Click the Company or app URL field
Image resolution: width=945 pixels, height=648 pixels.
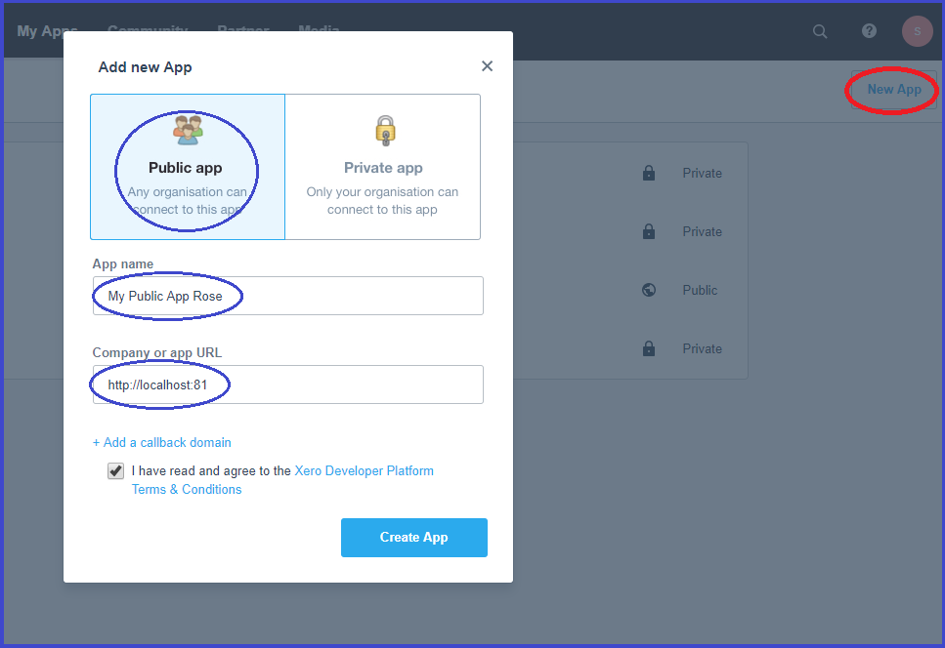point(288,385)
